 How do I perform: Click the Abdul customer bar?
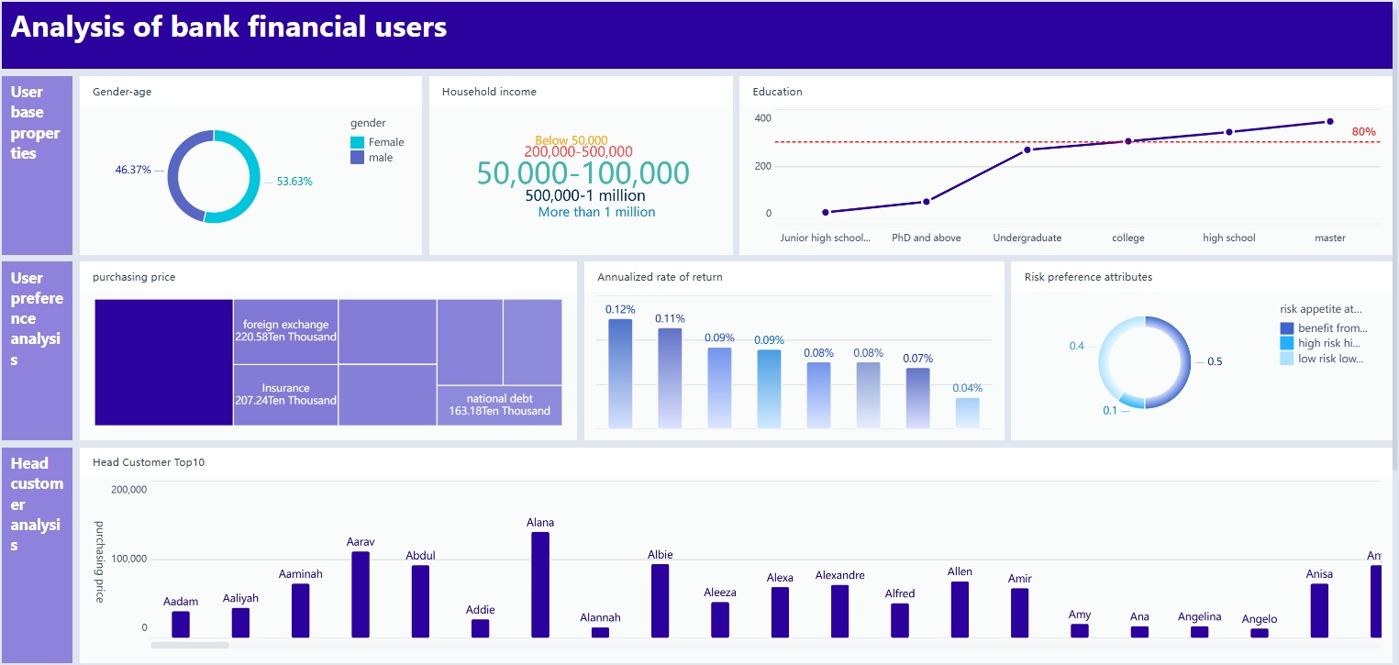coord(420,601)
